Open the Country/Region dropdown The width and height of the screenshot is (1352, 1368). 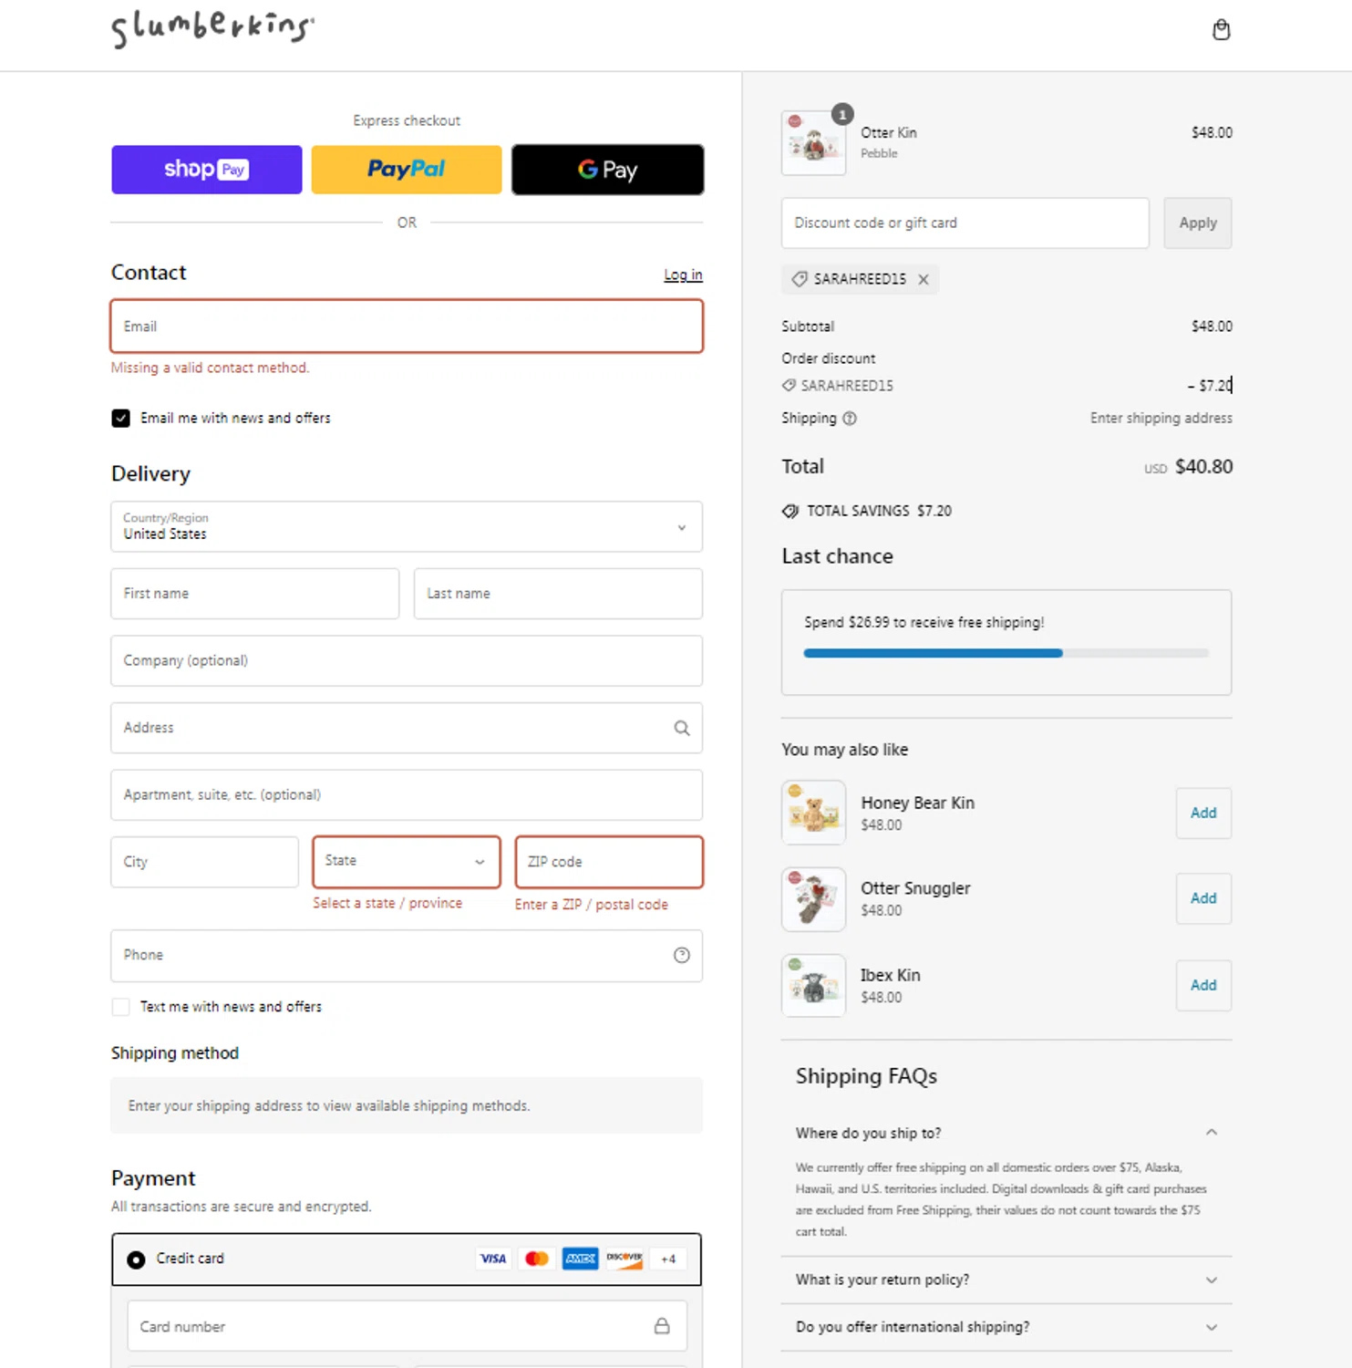[x=407, y=527]
